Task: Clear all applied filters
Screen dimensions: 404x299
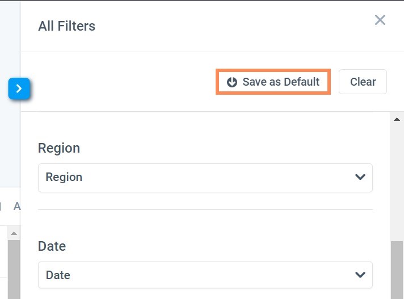Action: coord(363,82)
